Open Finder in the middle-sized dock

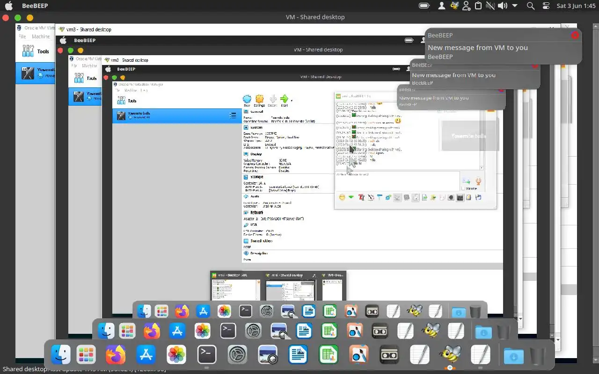106,331
